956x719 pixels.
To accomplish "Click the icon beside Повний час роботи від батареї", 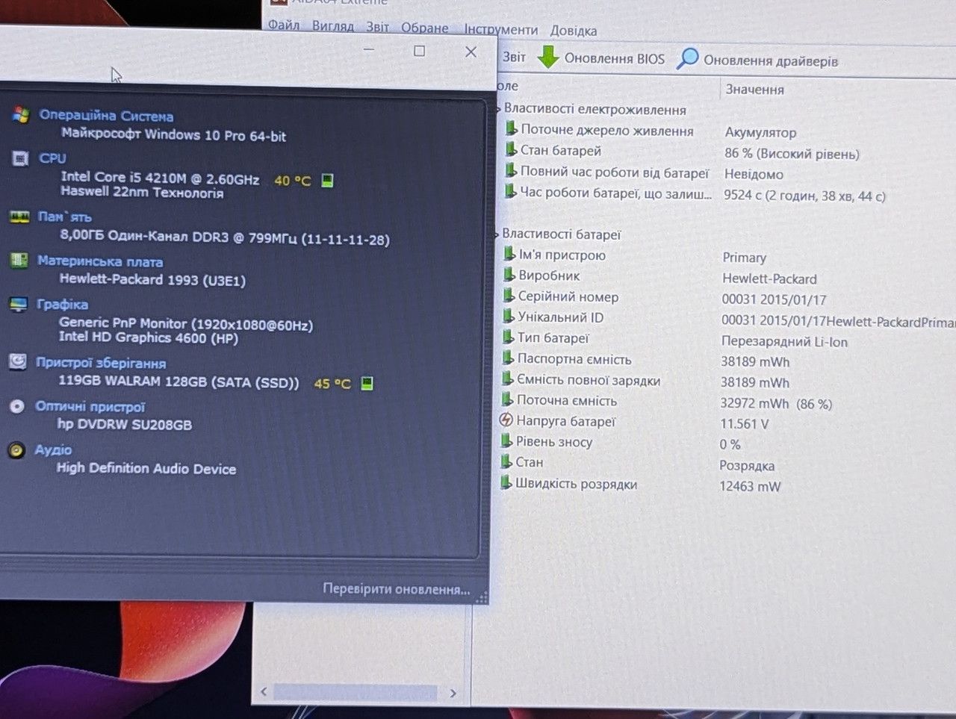I will click(511, 170).
